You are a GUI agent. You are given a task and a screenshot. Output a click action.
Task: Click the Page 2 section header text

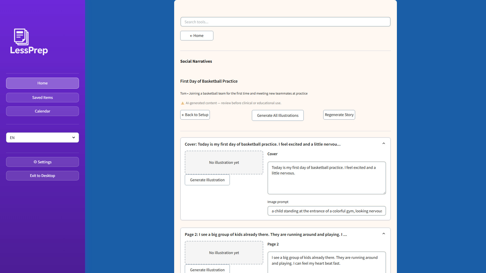(266, 234)
